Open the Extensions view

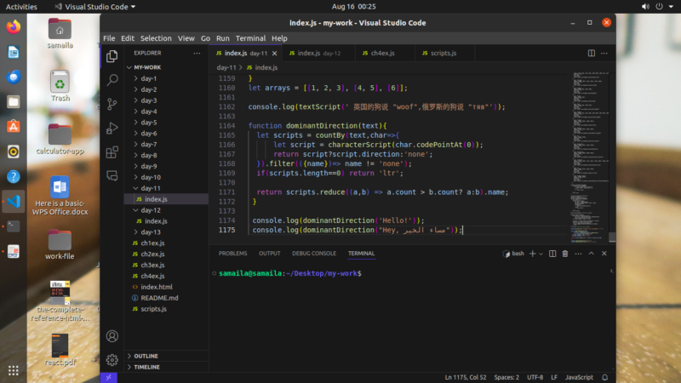(112, 152)
